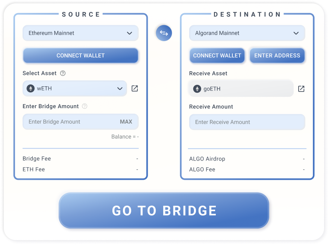The image size is (329, 245).
Task: Open goETH asset external link icon
Action: coord(301,89)
